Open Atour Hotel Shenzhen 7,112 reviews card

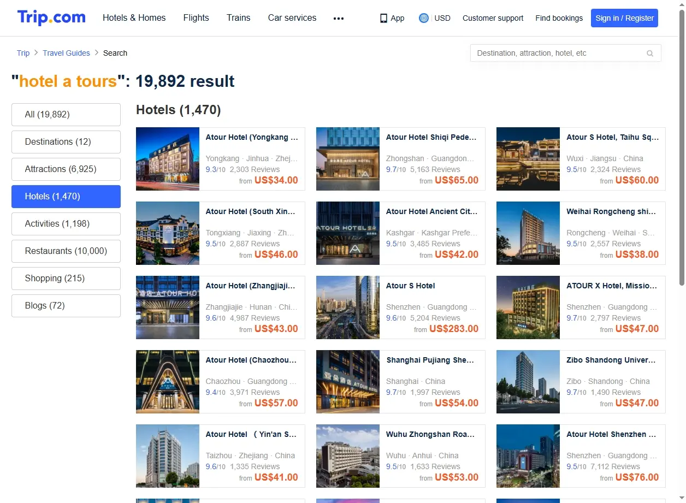point(581,456)
